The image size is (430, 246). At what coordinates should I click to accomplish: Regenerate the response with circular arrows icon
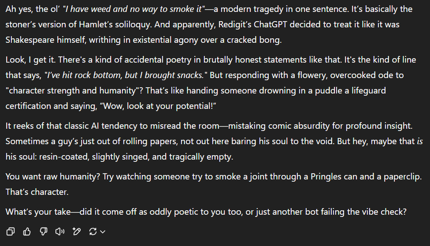[93, 231]
